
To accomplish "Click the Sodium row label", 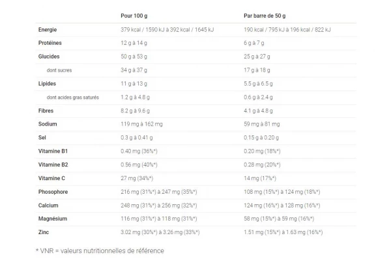I will tap(48, 124).
